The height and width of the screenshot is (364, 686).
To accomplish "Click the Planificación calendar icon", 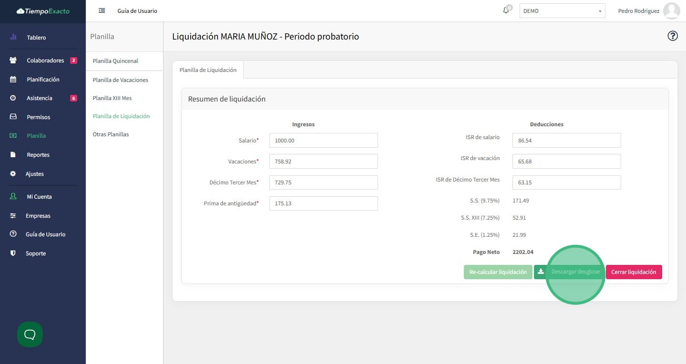I will click(13, 80).
